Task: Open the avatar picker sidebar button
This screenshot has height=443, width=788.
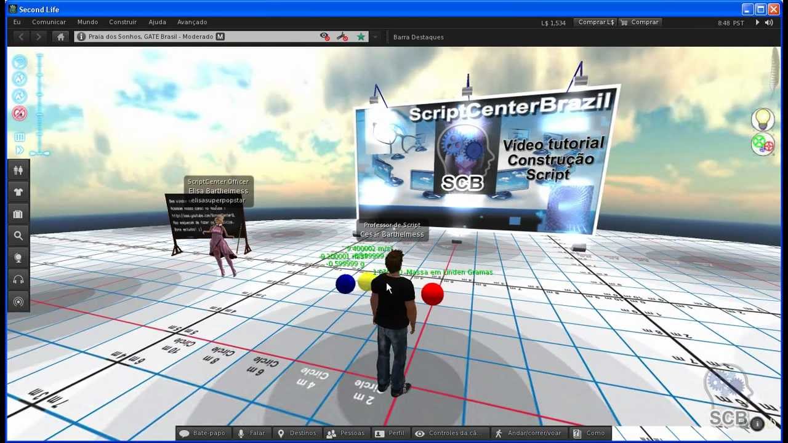Action: click(x=18, y=170)
